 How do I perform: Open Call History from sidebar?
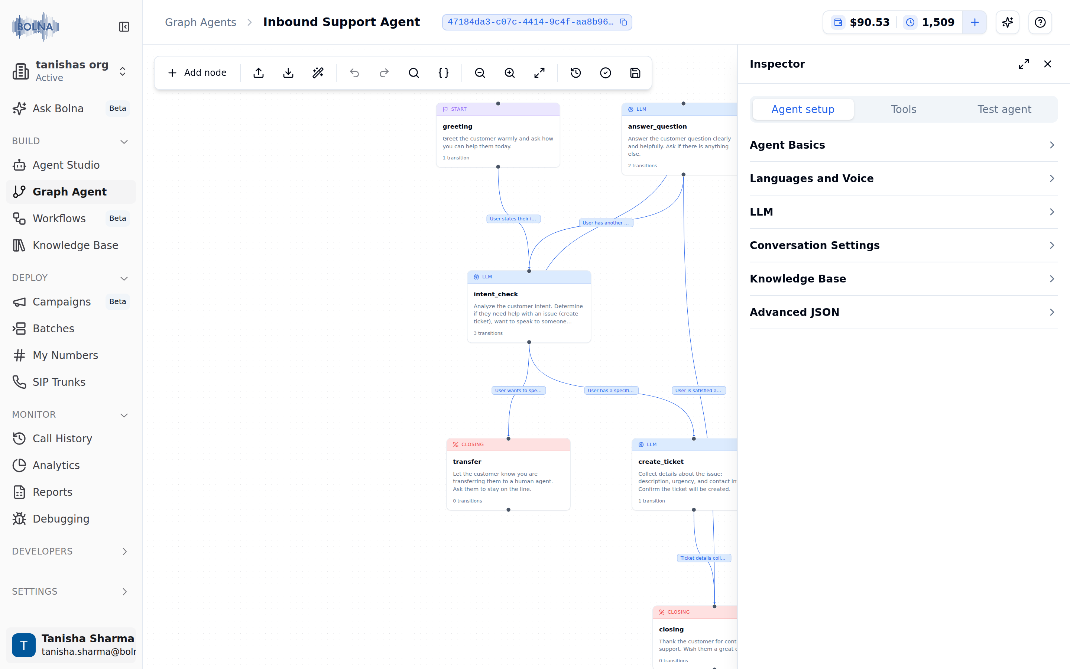(71, 439)
